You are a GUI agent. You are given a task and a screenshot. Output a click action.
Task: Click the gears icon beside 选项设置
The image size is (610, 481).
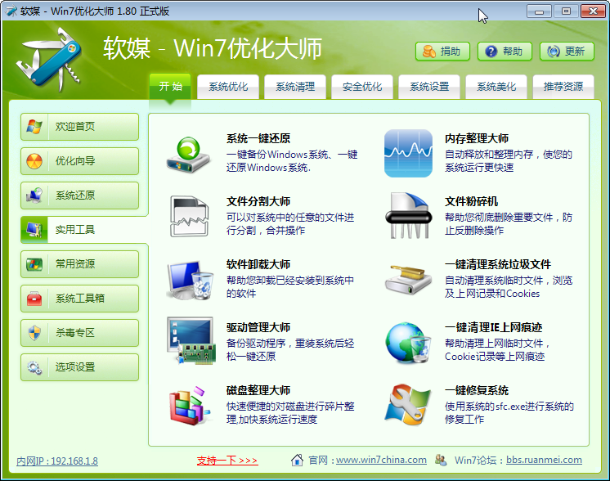[34, 367]
